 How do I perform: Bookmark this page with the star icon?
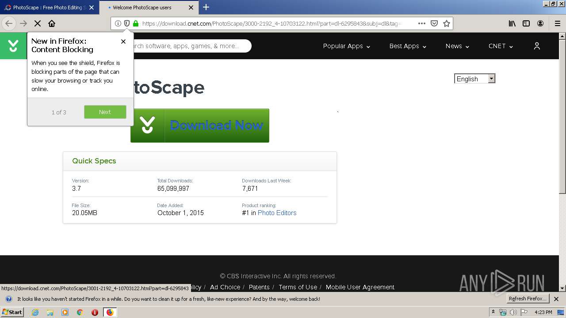tap(447, 23)
